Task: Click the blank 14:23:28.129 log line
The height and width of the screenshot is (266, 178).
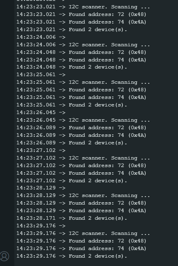Action: point(41,188)
